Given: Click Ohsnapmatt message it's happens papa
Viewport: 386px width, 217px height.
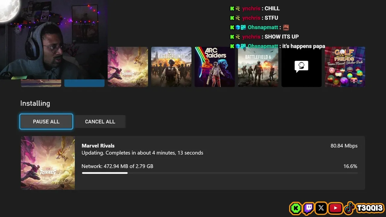Looking at the screenshot, I should [x=277, y=46].
